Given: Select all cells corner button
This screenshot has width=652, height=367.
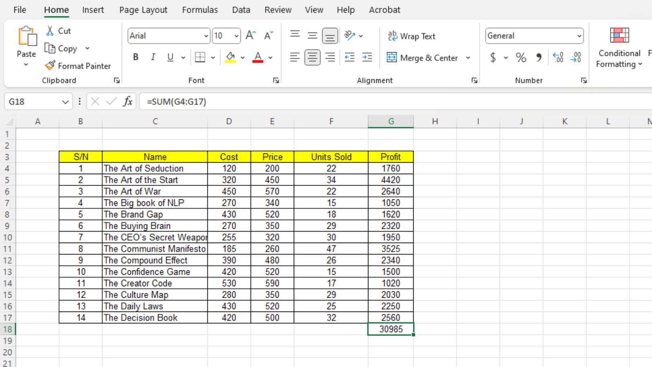Looking at the screenshot, I should (8, 121).
